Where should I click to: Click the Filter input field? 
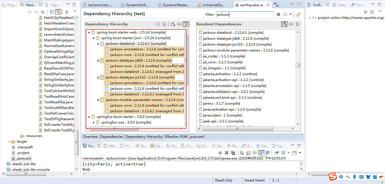click(245, 15)
